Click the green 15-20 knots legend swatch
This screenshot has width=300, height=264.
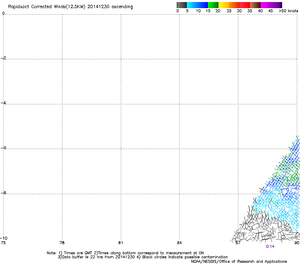click(213, 5)
